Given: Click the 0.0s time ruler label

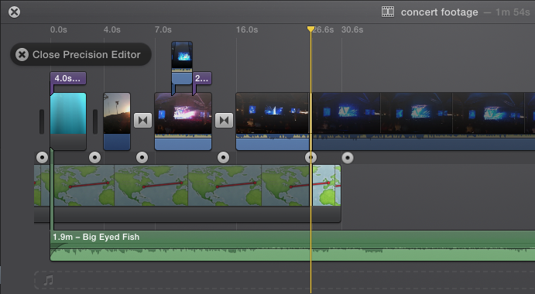Looking at the screenshot, I should tap(58, 29).
